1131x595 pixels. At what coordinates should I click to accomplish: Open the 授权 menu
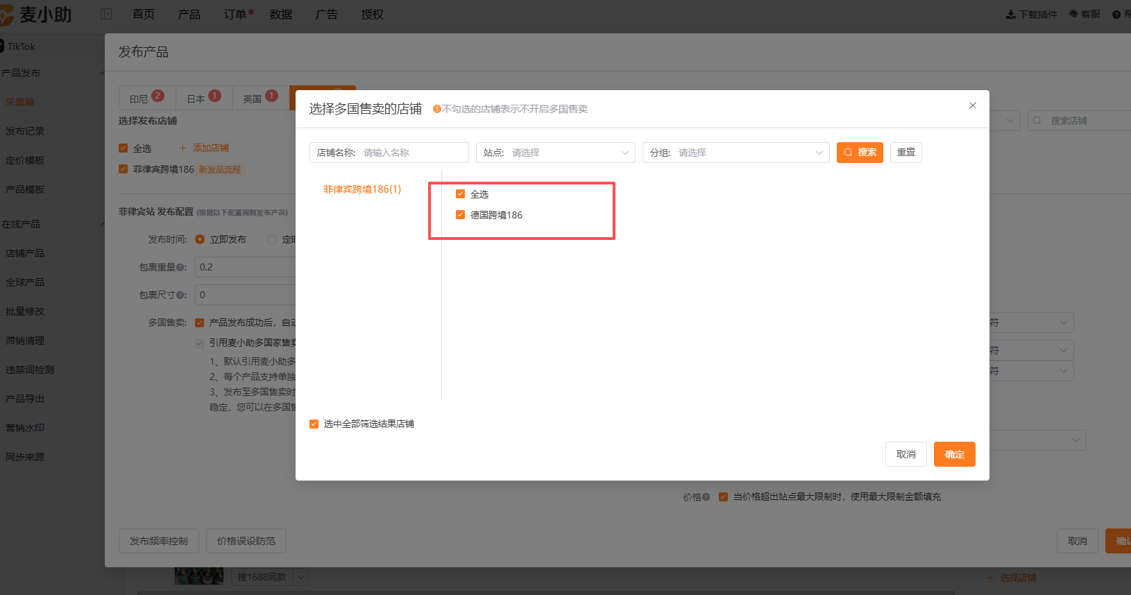click(x=373, y=14)
